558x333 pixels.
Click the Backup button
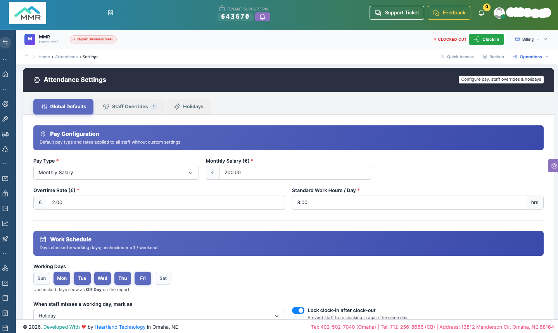pos(494,57)
